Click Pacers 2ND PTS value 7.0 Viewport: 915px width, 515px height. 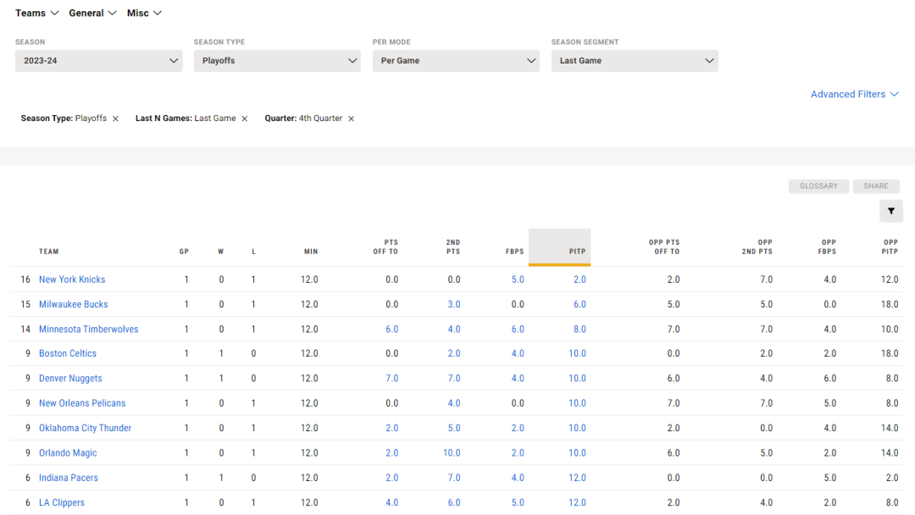[454, 478]
